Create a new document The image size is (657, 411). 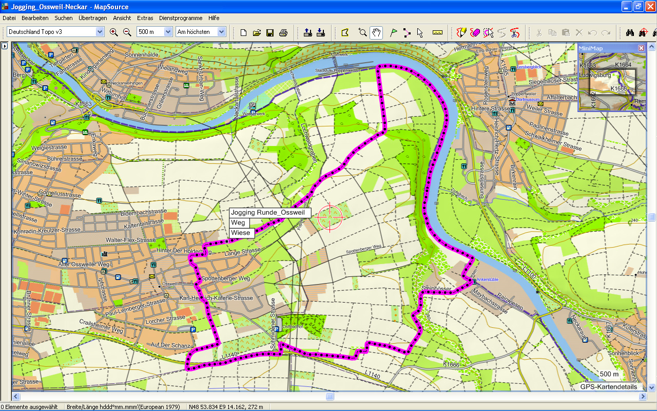point(243,32)
